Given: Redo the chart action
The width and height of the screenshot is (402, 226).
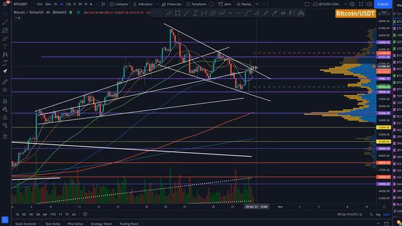Looking at the screenshot, I should (x=264, y=4).
